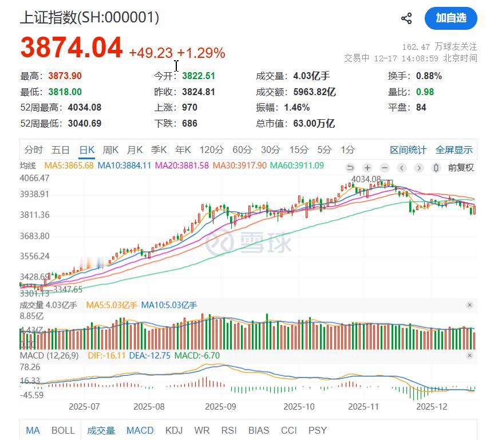Open the 120分 timeframe option
This screenshot has width=498, height=440.
211,150
